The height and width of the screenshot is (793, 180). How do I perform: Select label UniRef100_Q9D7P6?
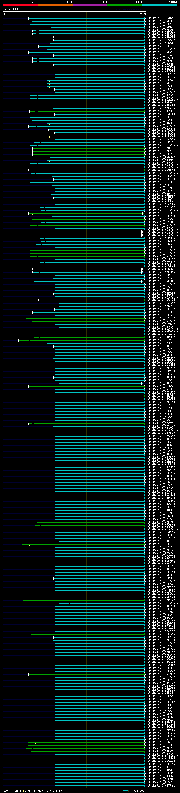pos(161,117)
